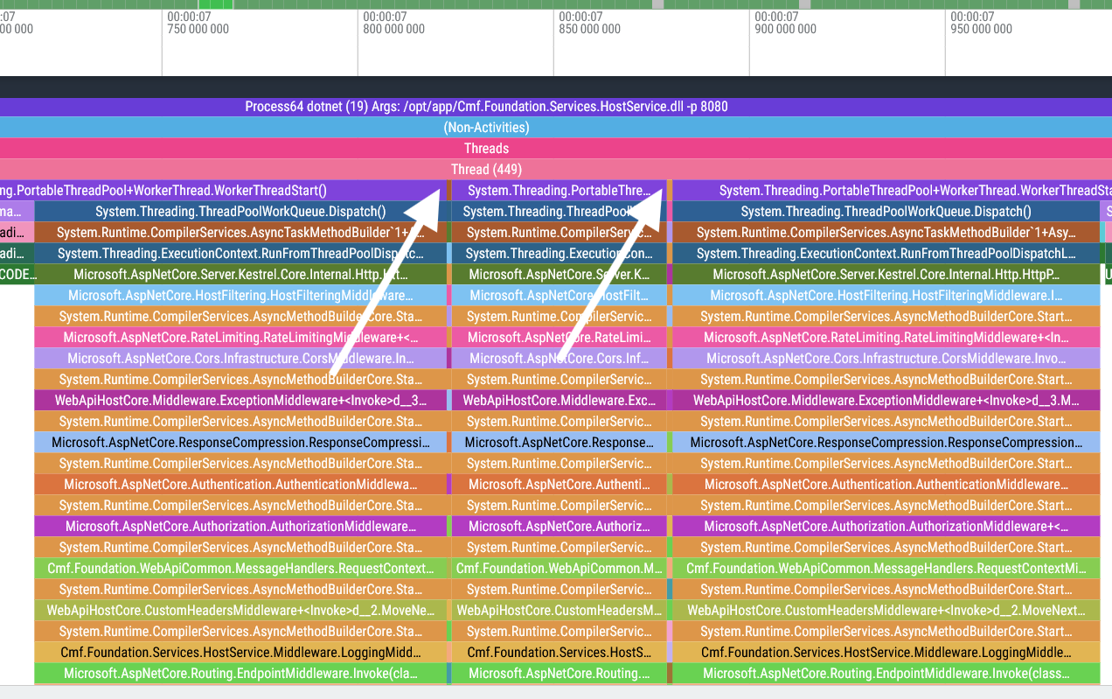Select rightmost RateLimitingMiddleware slice

coord(886,338)
